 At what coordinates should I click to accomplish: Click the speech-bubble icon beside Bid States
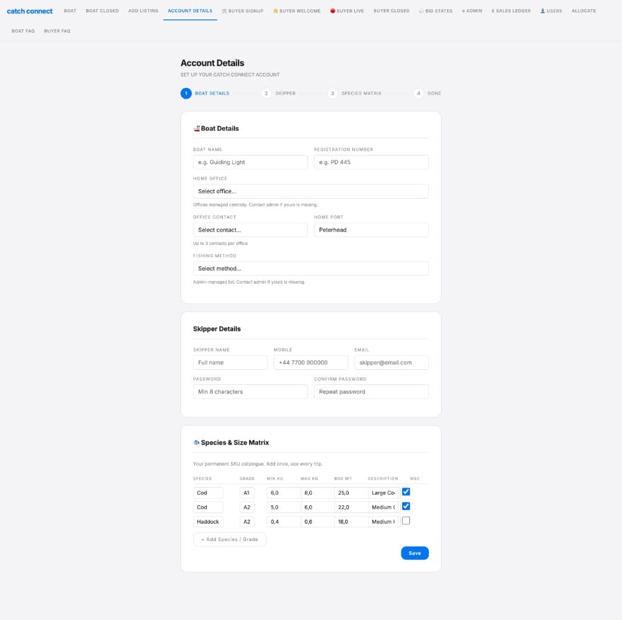(422, 10)
